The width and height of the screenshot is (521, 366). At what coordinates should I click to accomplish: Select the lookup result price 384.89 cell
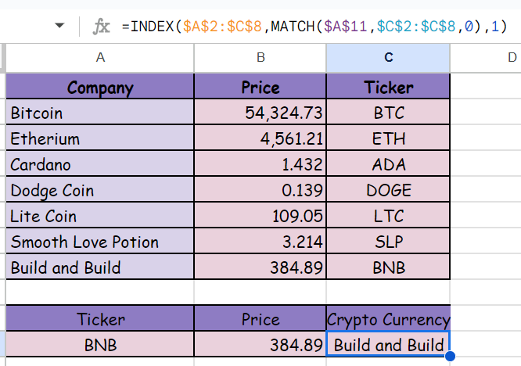coord(260,345)
